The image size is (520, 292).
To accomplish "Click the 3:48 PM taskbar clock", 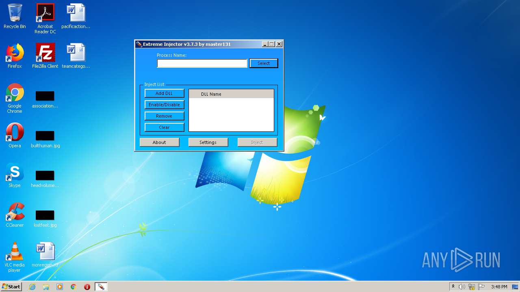I will [x=499, y=287].
